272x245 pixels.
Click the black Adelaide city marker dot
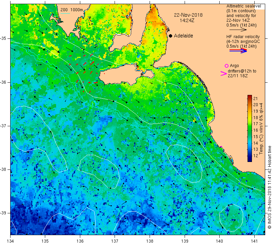171,36
